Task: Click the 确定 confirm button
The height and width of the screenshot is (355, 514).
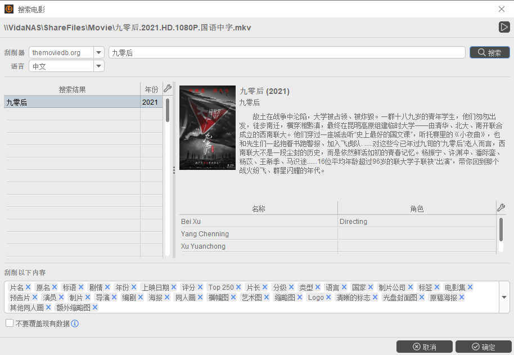Action: click(484, 347)
